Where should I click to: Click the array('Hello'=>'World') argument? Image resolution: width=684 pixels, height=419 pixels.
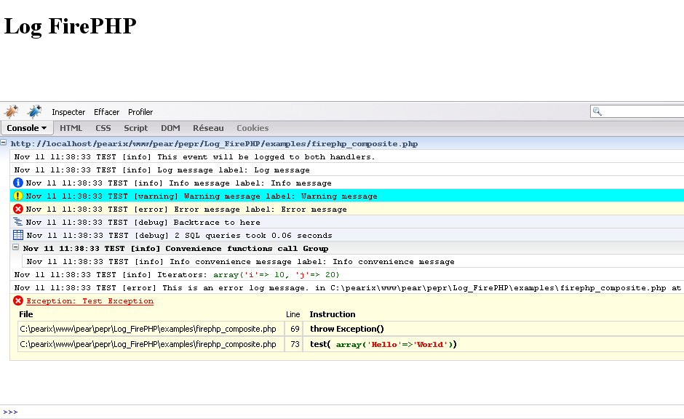coord(396,345)
